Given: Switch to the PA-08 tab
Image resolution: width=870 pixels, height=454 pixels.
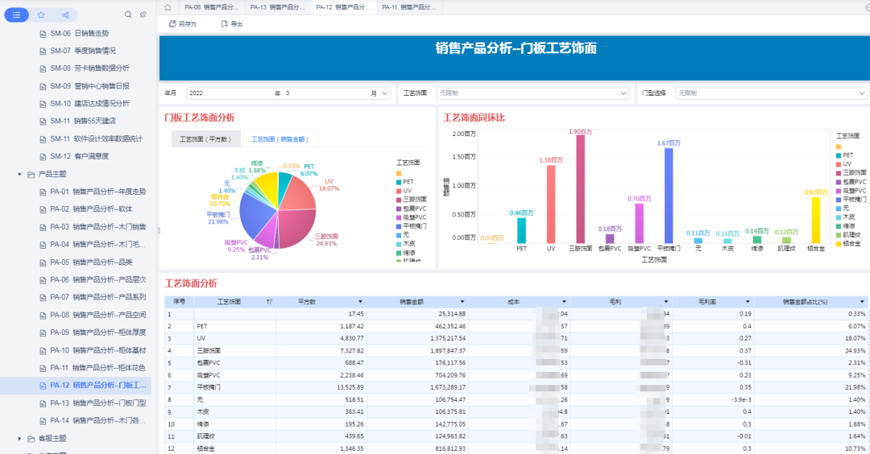Looking at the screenshot, I should 212,7.
